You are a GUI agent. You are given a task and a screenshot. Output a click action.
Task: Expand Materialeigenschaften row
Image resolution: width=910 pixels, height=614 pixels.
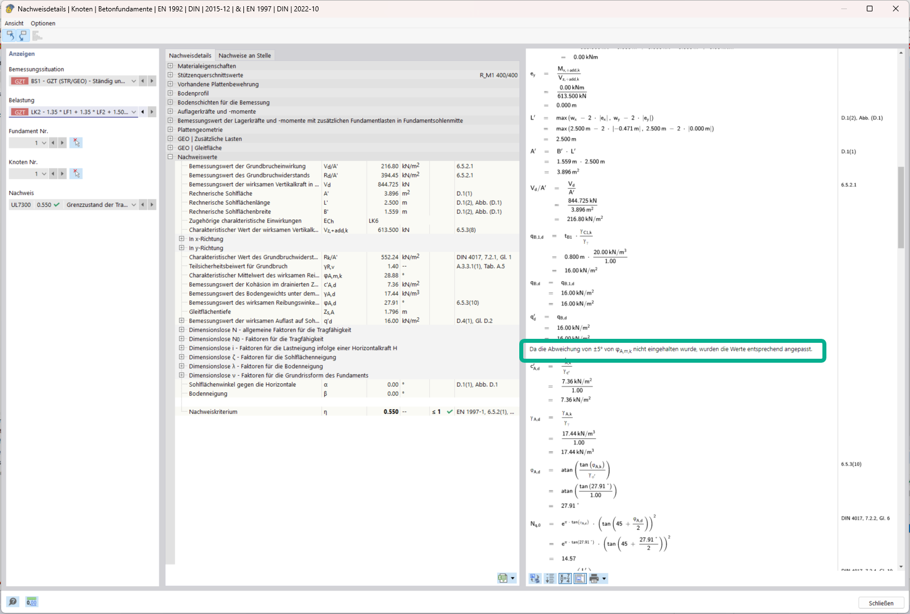[x=170, y=66]
